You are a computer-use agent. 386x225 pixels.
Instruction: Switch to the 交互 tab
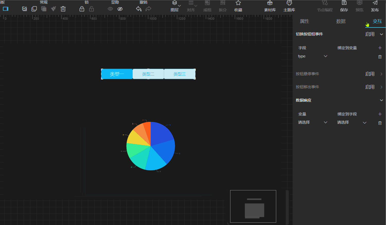(377, 21)
